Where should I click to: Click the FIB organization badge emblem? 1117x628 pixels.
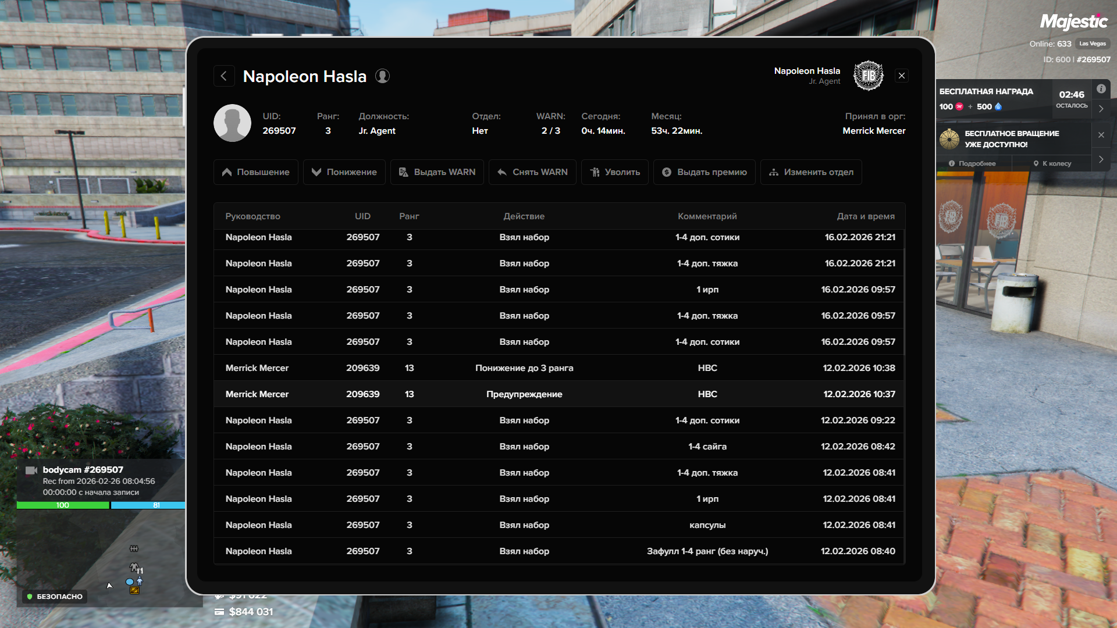click(868, 76)
